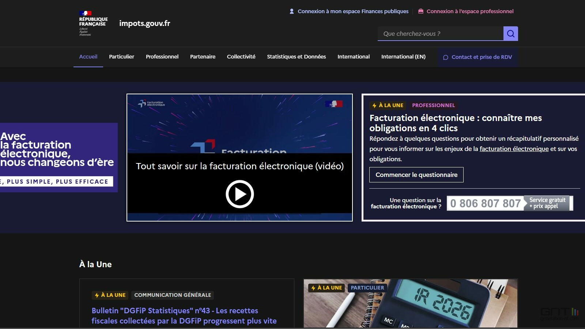This screenshot has width=585, height=329.
Task: Select the Collectivité navigation item
Action: 241,57
